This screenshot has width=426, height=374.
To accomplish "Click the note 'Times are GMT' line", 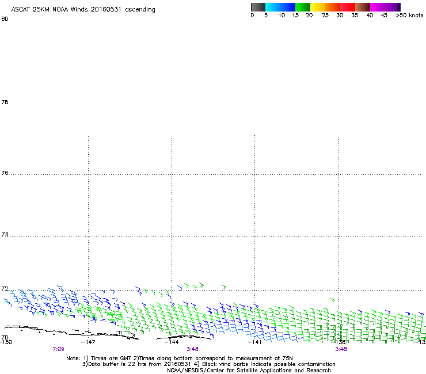I will pyautogui.click(x=180, y=358).
